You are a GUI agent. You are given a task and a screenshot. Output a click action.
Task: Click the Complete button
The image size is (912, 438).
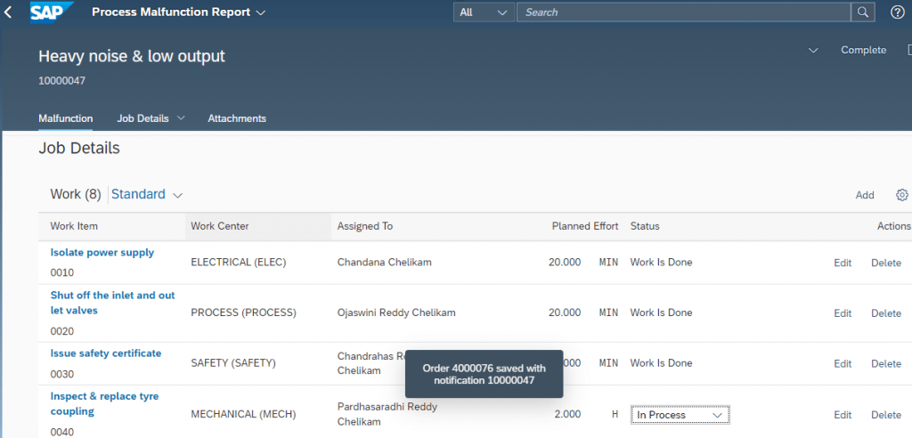(863, 50)
